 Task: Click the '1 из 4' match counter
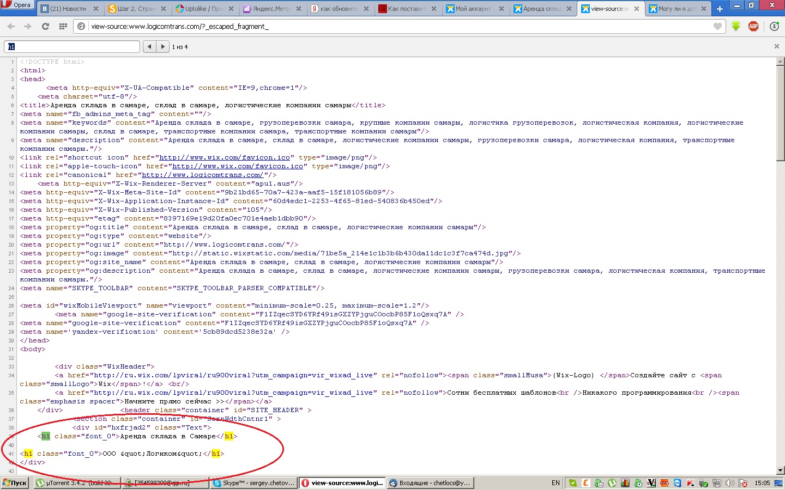tap(180, 47)
